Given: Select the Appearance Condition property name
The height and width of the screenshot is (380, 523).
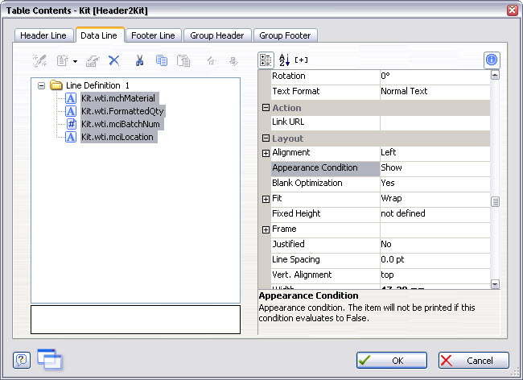Looking at the screenshot, I should pyautogui.click(x=326, y=168).
